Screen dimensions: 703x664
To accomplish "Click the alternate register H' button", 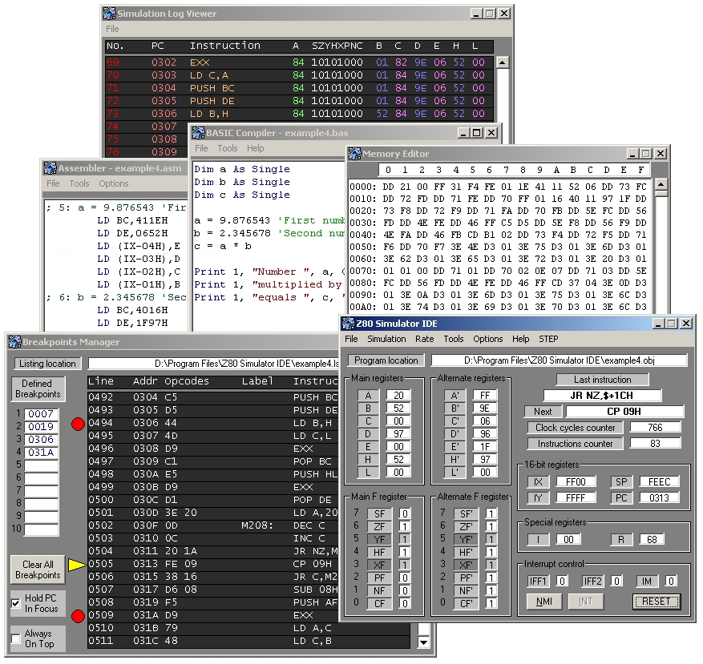I will point(455,460).
